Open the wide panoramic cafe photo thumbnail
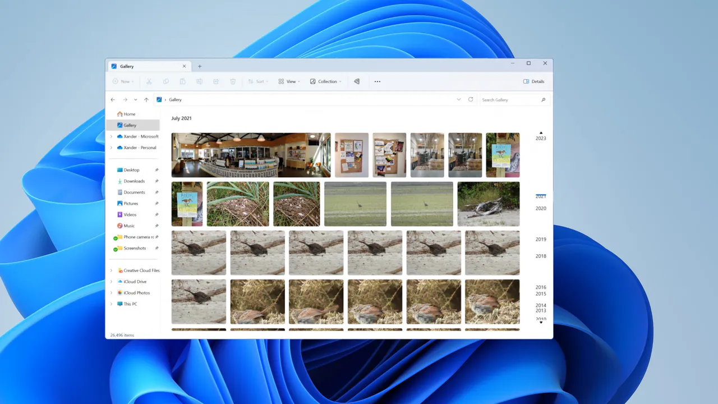This screenshot has height=404, width=718. tap(251, 155)
